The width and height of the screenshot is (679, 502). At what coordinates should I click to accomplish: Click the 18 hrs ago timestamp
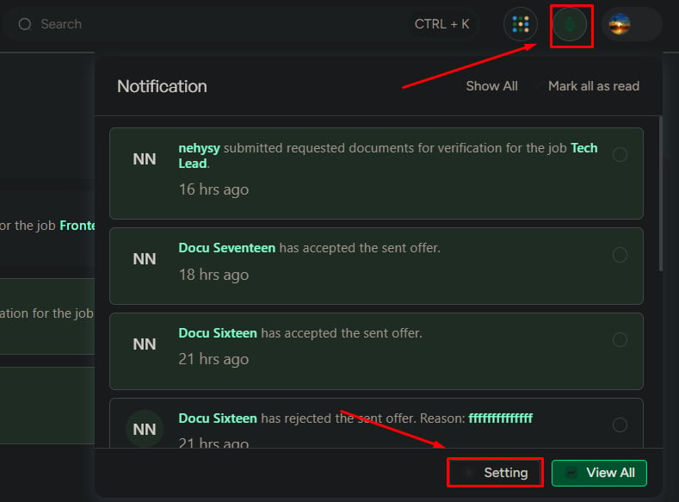213,275
